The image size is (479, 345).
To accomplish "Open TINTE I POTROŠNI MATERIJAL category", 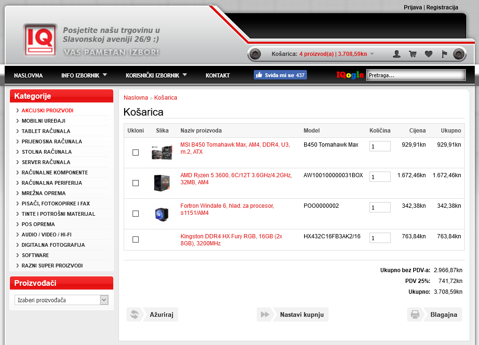I will [x=58, y=214].
